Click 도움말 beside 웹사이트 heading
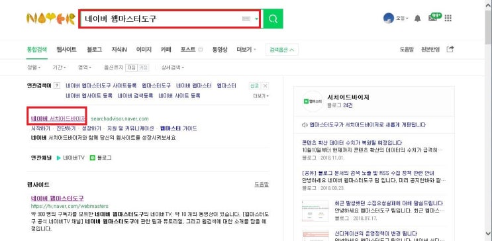This screenshot has height=241, width=492. pos(262,185)
